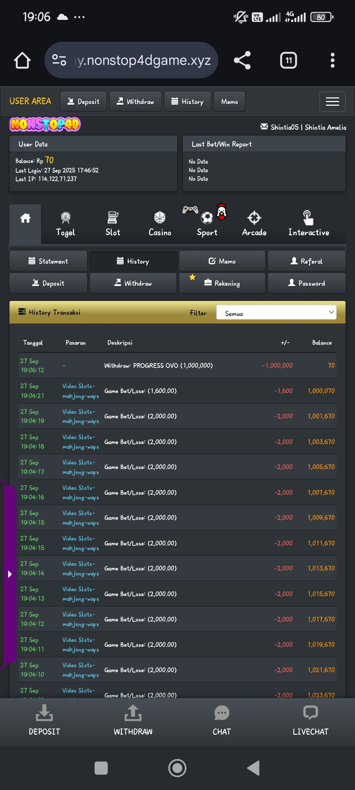Viewport: 355px width, 790px height.
Task: Tap LIVECHAT in the bottom bar
Action: tap(310, 721)
